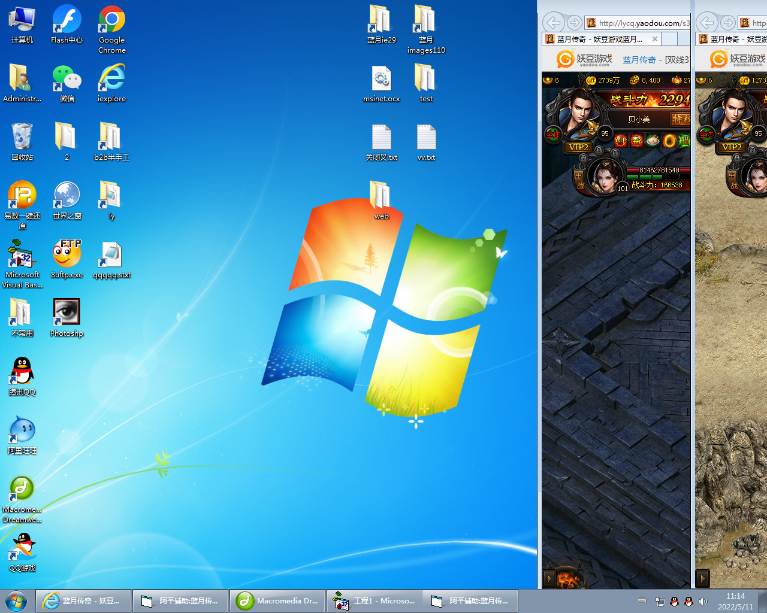
Task: Click the 8,400 currency counter
Action: [x=645, y=80]
